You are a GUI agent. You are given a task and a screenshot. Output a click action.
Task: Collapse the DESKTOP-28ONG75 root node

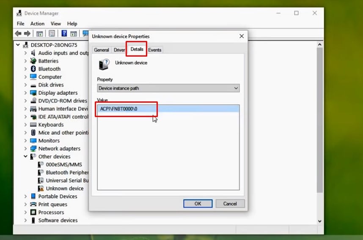click(x=18, y=45)
